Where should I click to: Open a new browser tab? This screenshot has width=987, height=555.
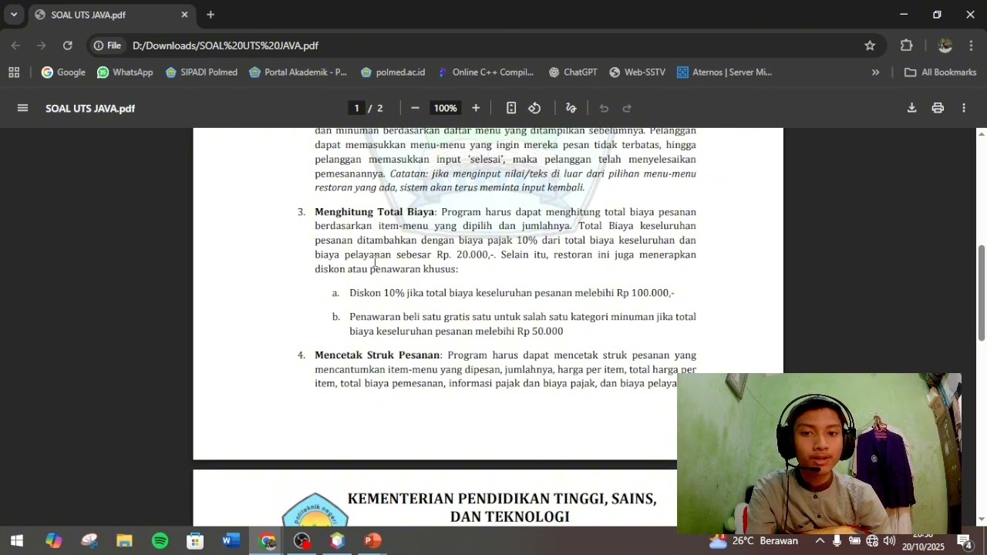(211, 15)
